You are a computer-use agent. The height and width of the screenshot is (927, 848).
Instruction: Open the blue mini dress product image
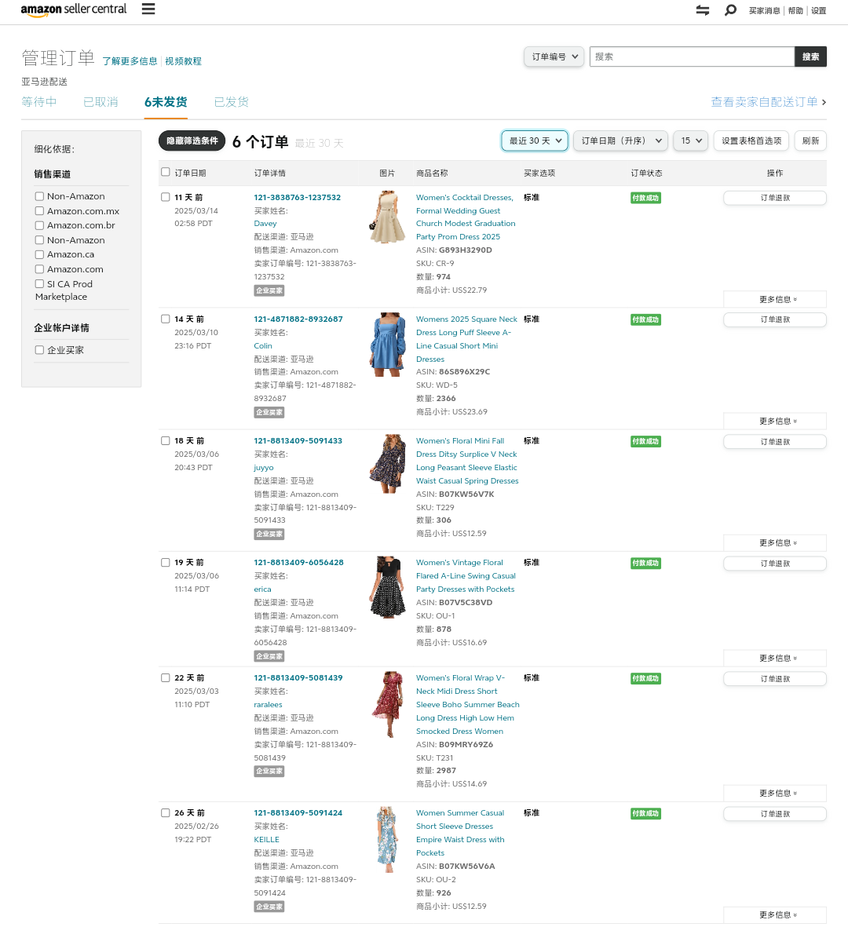tap(388, 345)
